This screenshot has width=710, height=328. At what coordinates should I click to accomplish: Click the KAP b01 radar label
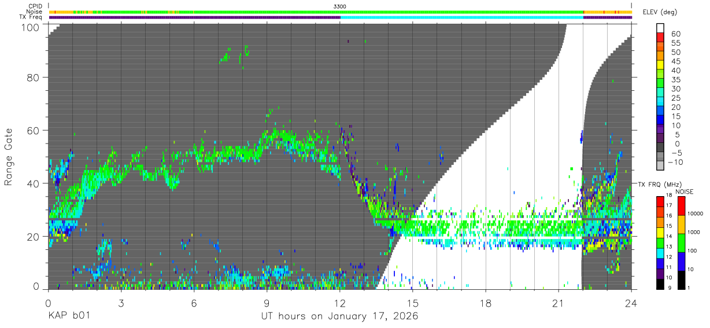point(69,316)
